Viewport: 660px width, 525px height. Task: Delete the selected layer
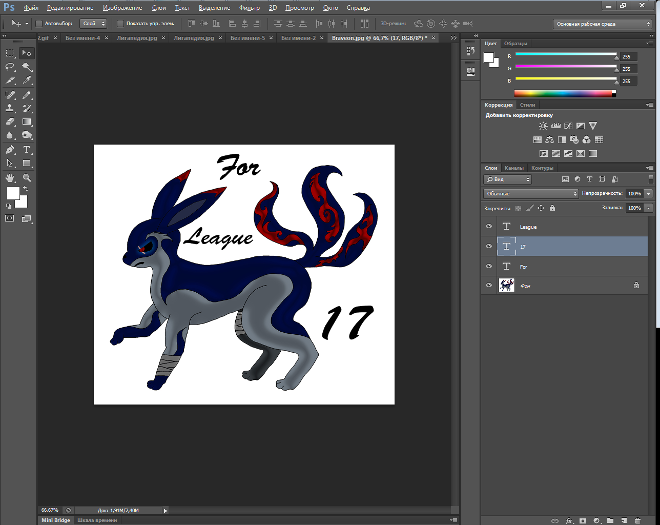(x=637, y=521)
